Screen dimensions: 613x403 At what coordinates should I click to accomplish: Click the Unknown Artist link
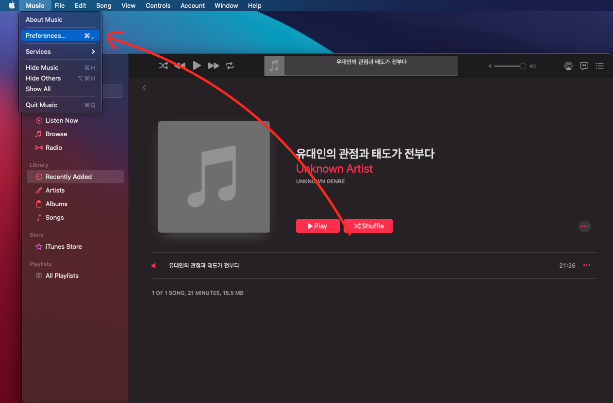tap(334, 169)
